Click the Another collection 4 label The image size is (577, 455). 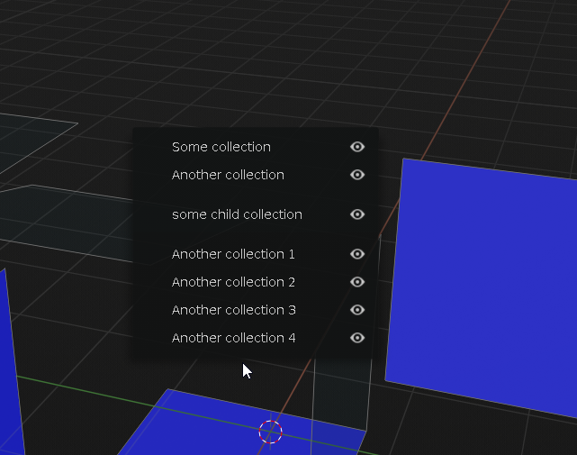[x=234, y=338]
